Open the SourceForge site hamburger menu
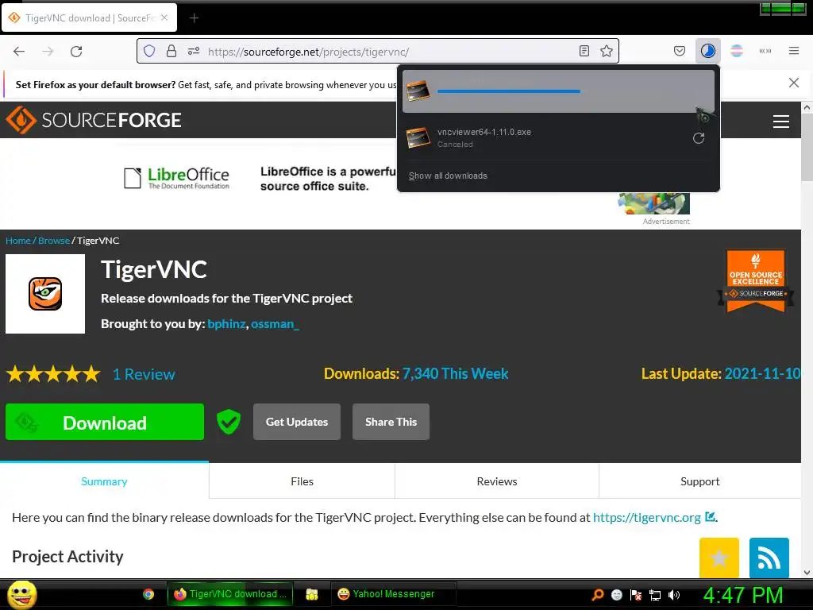813x610 pixels. coord(781,122)
